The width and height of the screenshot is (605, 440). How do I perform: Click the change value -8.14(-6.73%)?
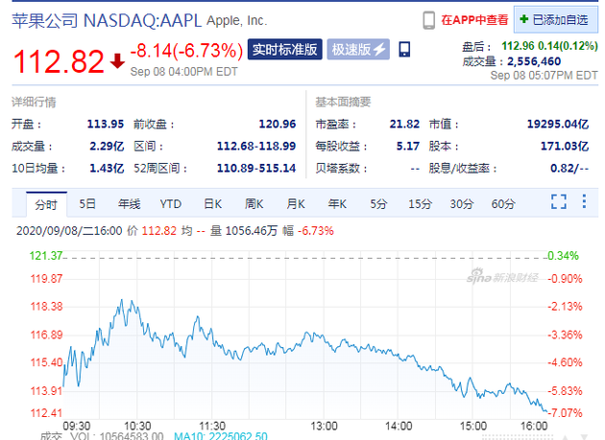[186, 51]
